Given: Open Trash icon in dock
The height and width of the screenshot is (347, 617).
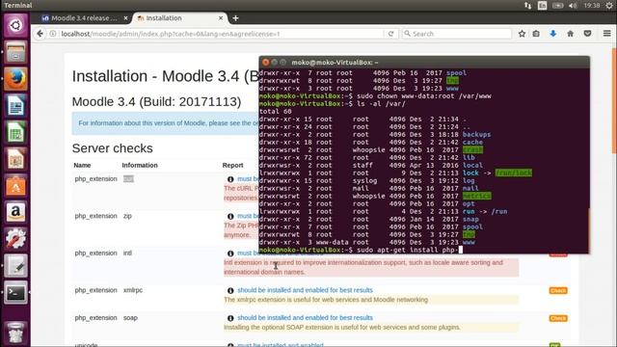Looking at the screenshot, I should click(15, 333).
